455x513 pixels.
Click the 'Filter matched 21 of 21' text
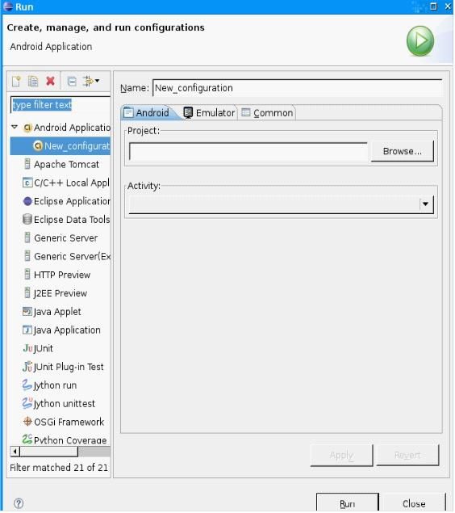pyautogui.click(x=59, y=467)
